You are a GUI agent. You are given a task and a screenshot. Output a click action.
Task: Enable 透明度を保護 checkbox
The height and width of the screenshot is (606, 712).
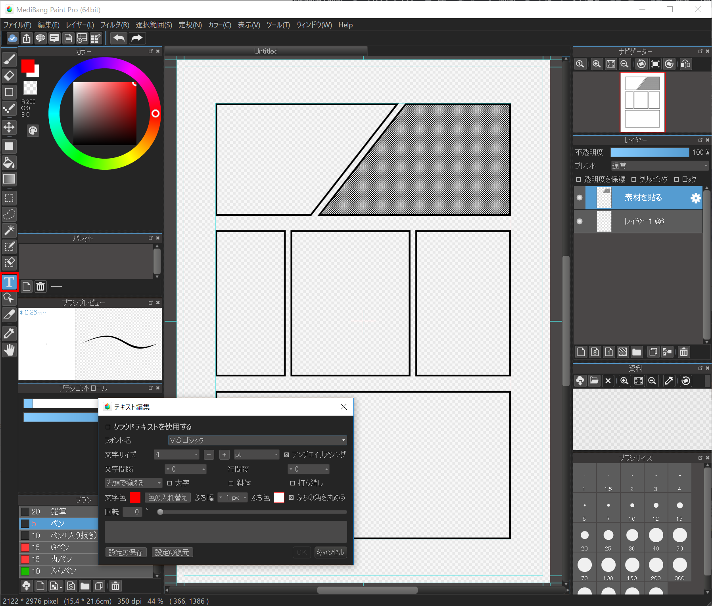coord(578,179)
